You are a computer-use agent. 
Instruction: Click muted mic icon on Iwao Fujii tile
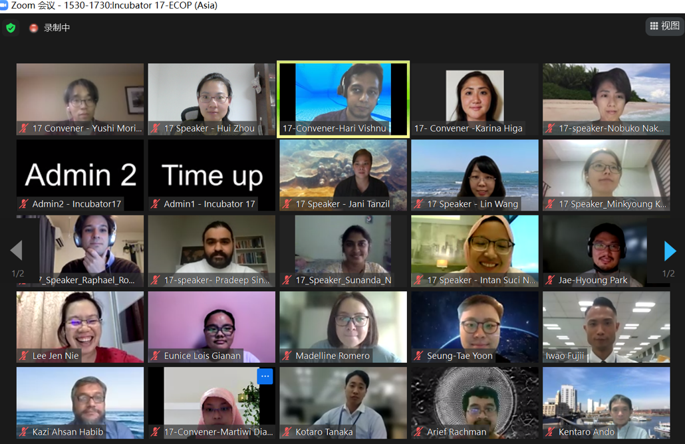pos(551,356)
